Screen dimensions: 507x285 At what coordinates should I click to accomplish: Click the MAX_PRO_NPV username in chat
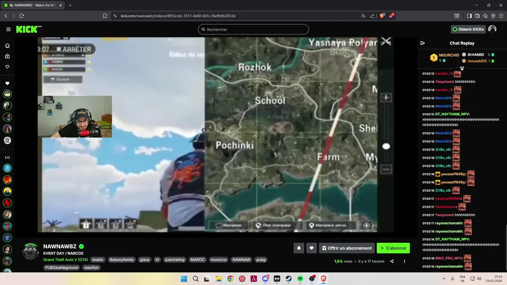448,258
